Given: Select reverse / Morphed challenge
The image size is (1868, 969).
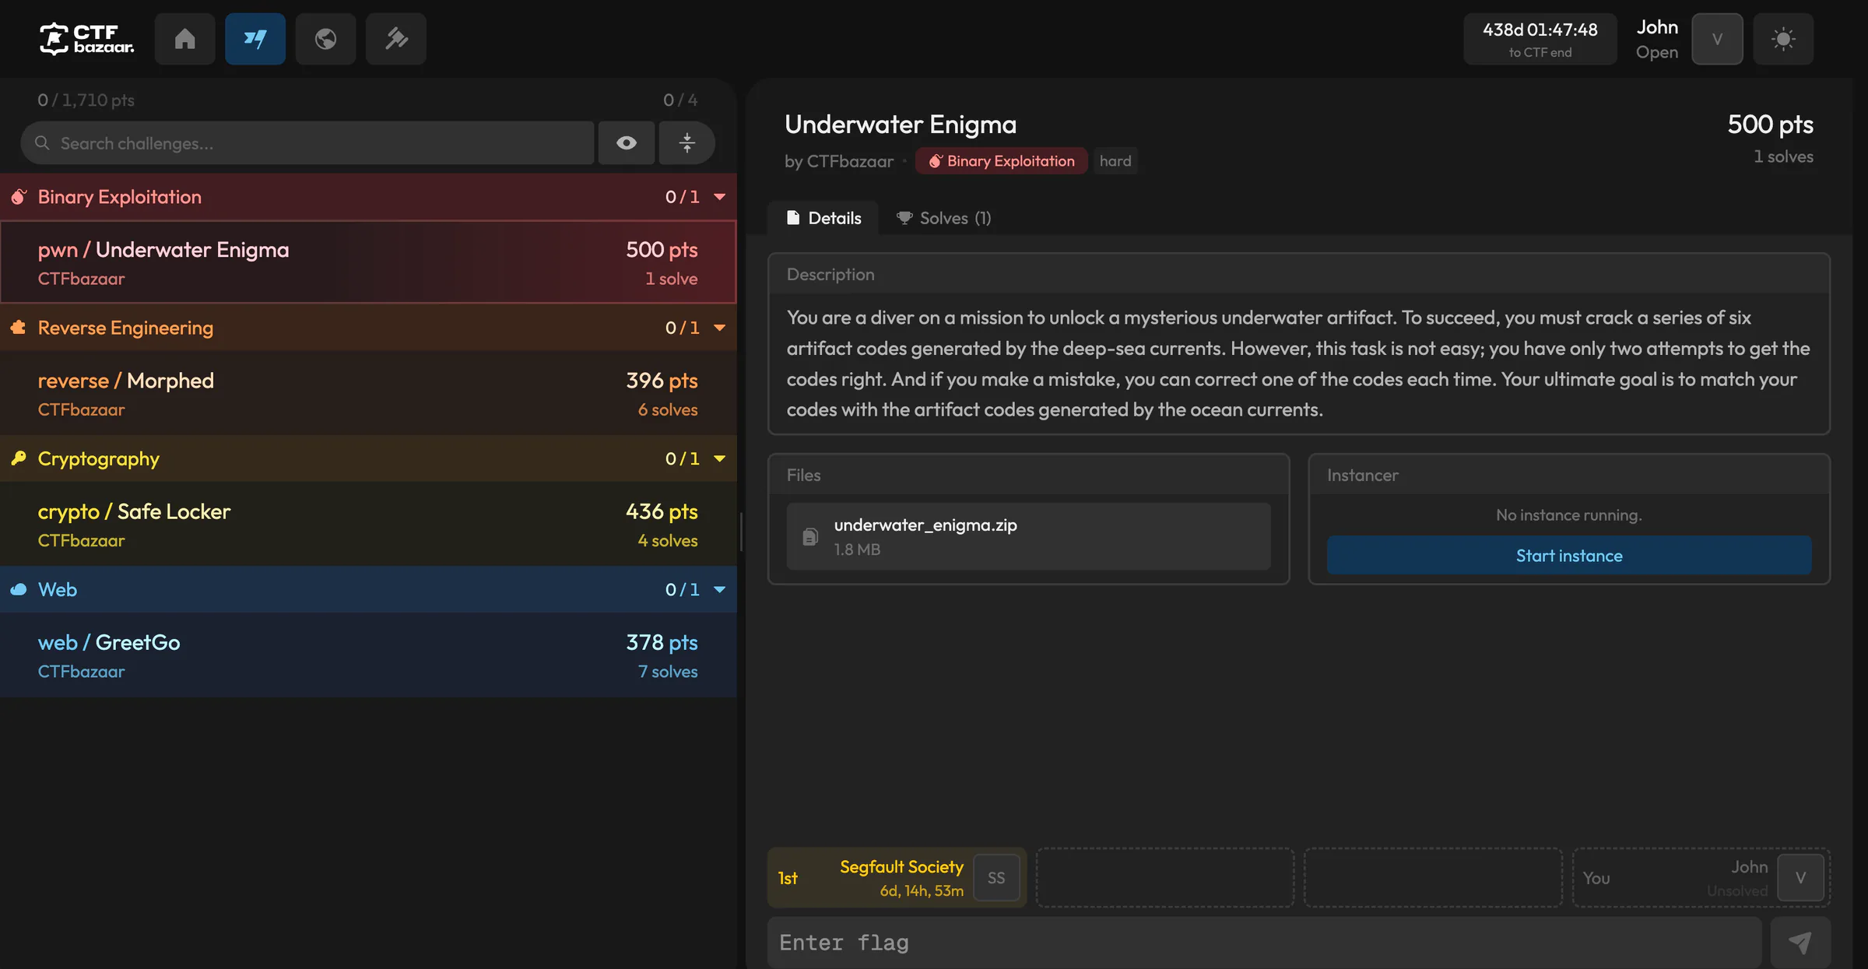Looking at the screenshot, I should pos(368,393).
